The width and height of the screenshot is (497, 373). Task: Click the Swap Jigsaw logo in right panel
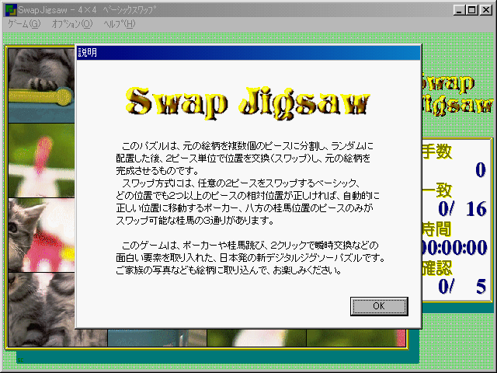coord(457,94)
